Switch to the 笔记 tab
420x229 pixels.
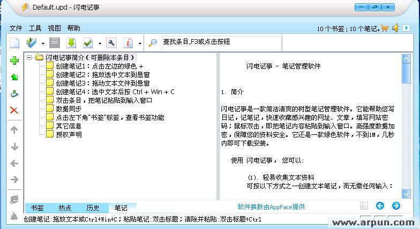(x=121, y=208)
